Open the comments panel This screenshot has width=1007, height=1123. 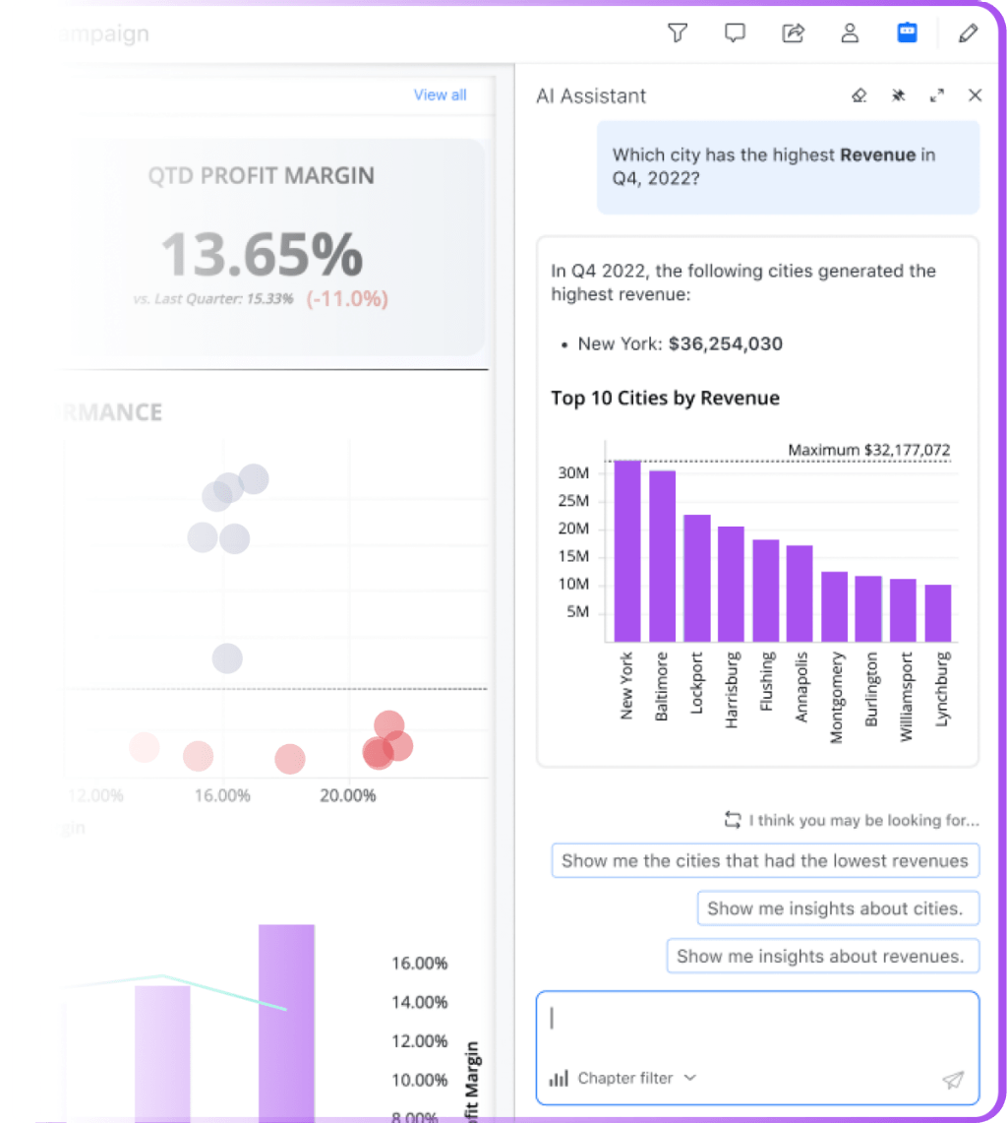click(735, 32)
